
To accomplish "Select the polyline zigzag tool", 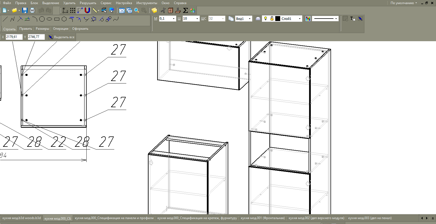I will pos(13,19).
